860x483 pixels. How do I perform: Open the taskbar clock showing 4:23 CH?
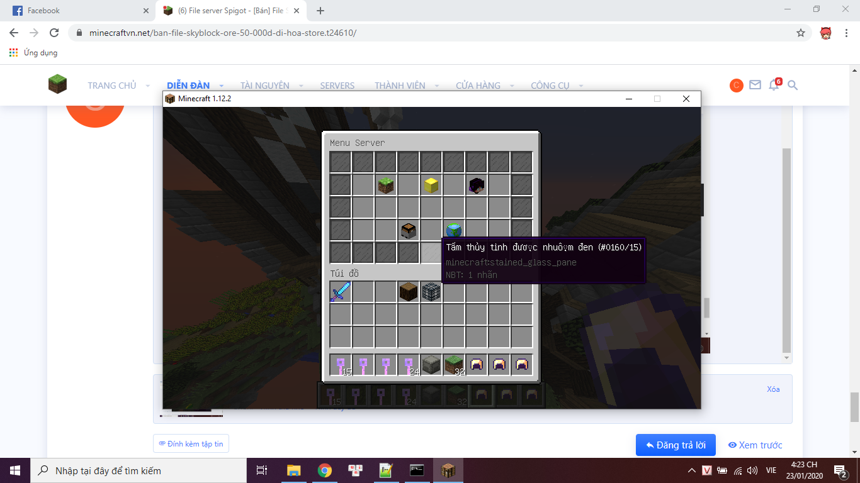point(804,470)
